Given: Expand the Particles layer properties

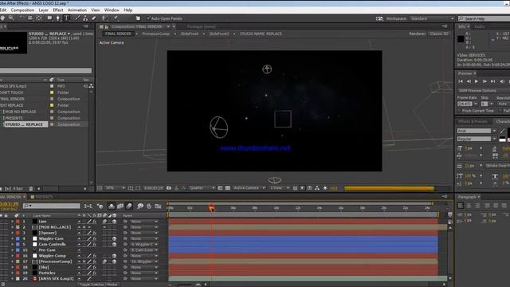Looking at the screenshot, I should 13,273.
